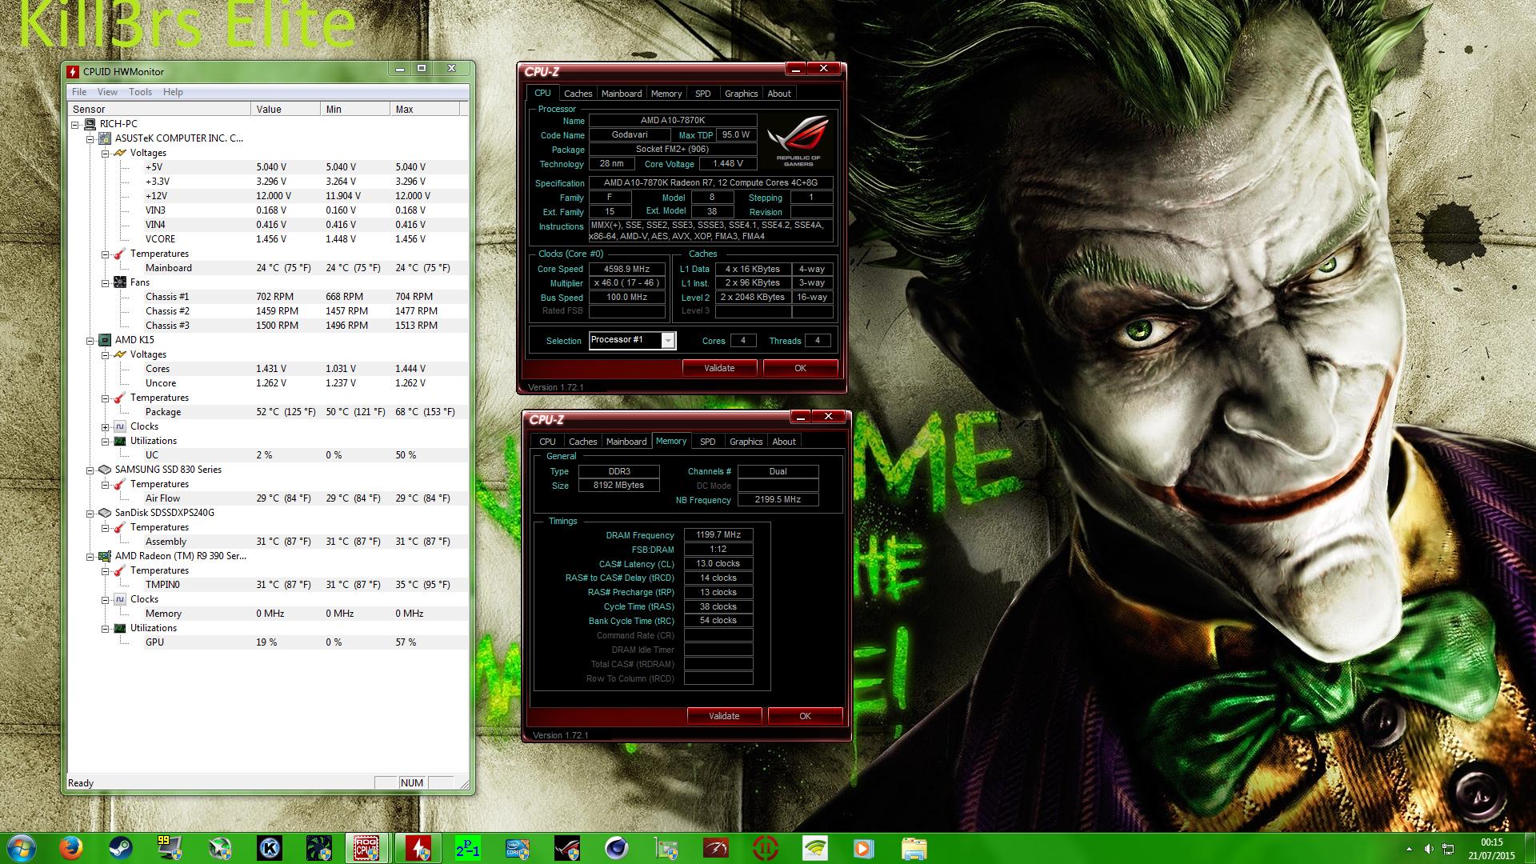Switch to Mainboard tab in upper CPU-Z
The height and width of the screenshot is (864, 1536).
click(x=622, y=94)
